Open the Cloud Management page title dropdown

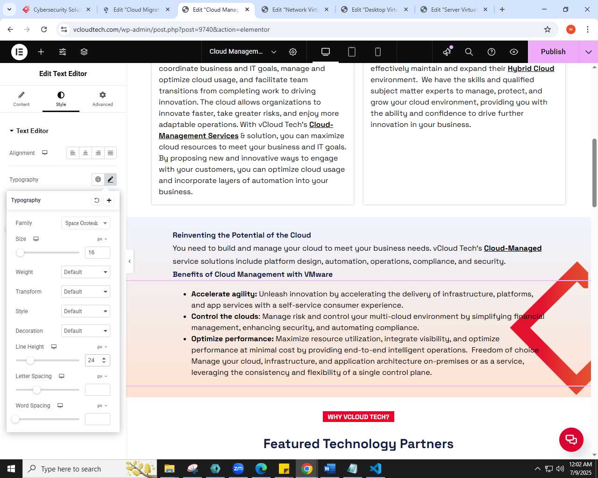click(x=243, y=52)
